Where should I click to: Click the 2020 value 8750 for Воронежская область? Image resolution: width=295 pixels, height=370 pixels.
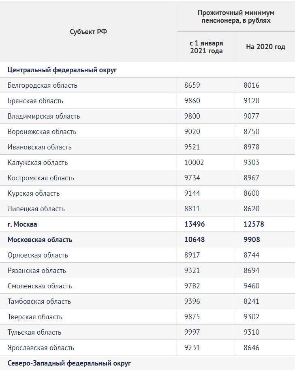pos(251,132)
